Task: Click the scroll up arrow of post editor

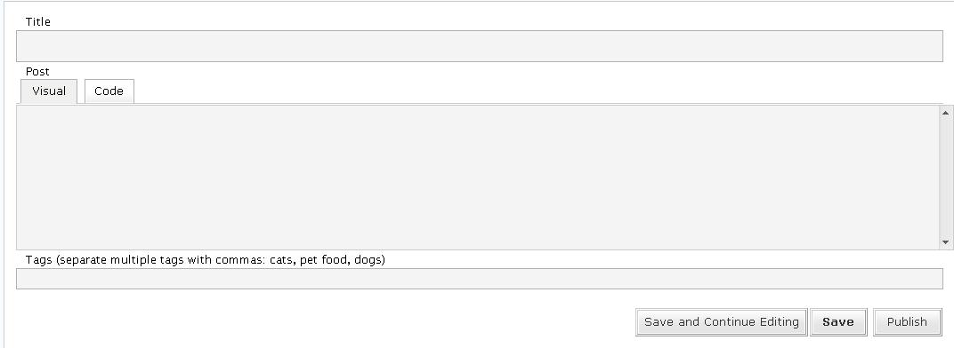Action: pyautogui.click(x=945, y=113)
